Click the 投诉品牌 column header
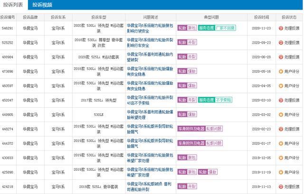The image size is (304, 194). tap(30, 17)
